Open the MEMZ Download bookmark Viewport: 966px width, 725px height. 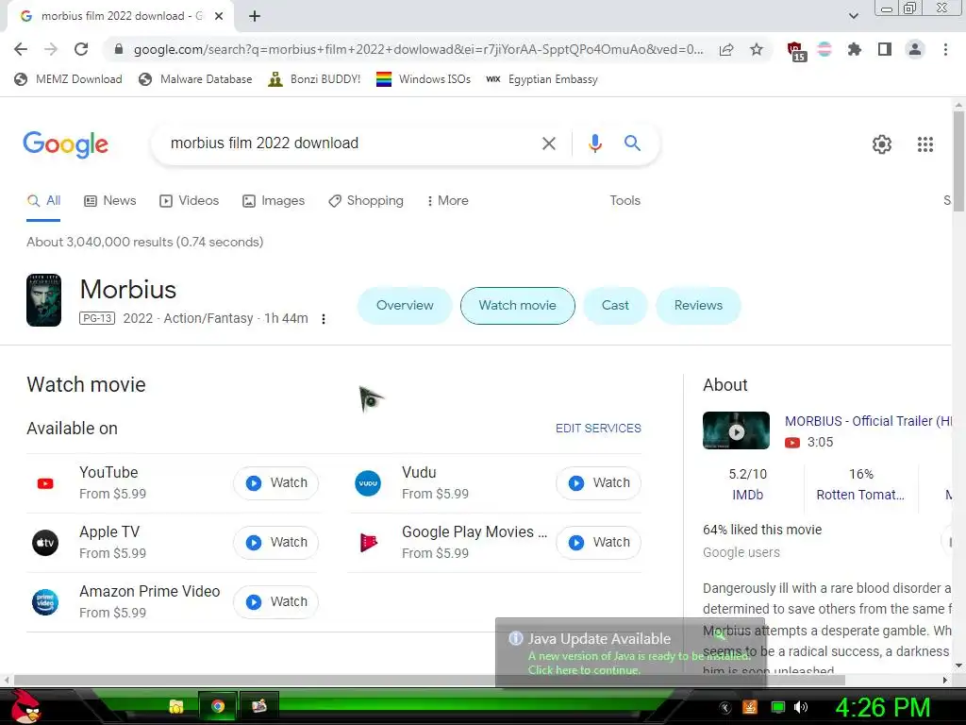click(68, 79)
